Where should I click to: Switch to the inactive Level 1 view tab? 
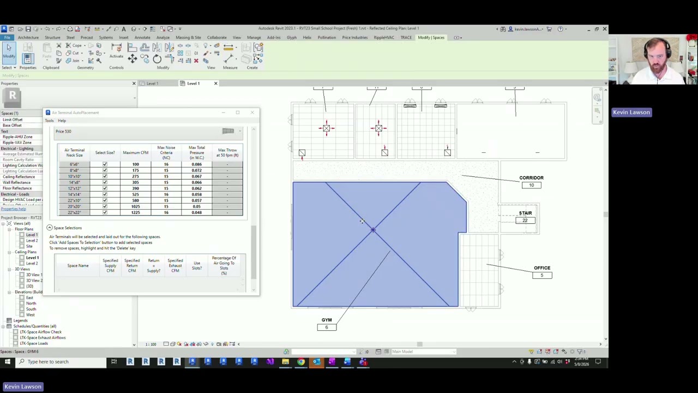[152, 84]
